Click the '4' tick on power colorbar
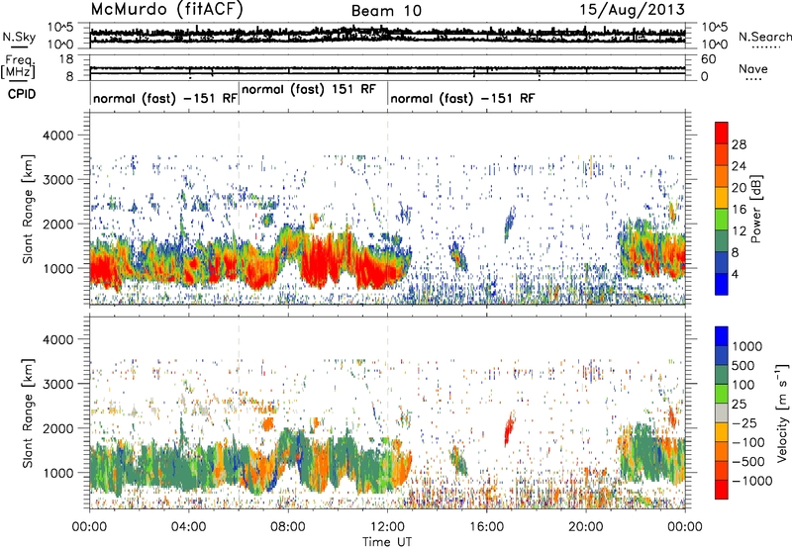792x548 pixels. click(736, 274)
